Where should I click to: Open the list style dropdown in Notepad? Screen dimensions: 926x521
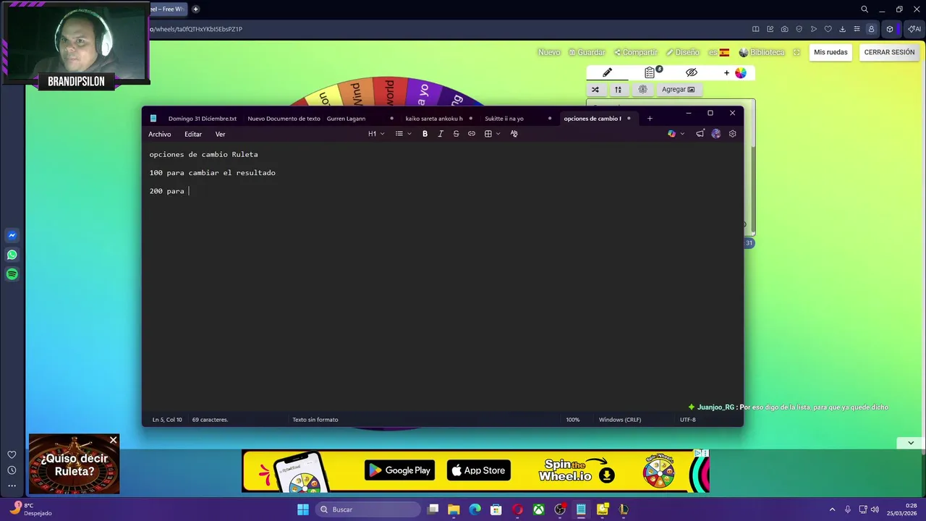(403, 134)
